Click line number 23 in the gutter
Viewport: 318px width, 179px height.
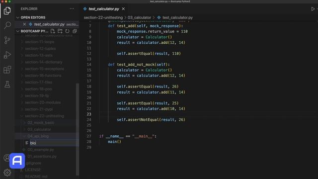tap(89, 114)
